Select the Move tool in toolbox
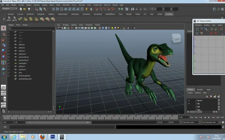 coord(3,45)
